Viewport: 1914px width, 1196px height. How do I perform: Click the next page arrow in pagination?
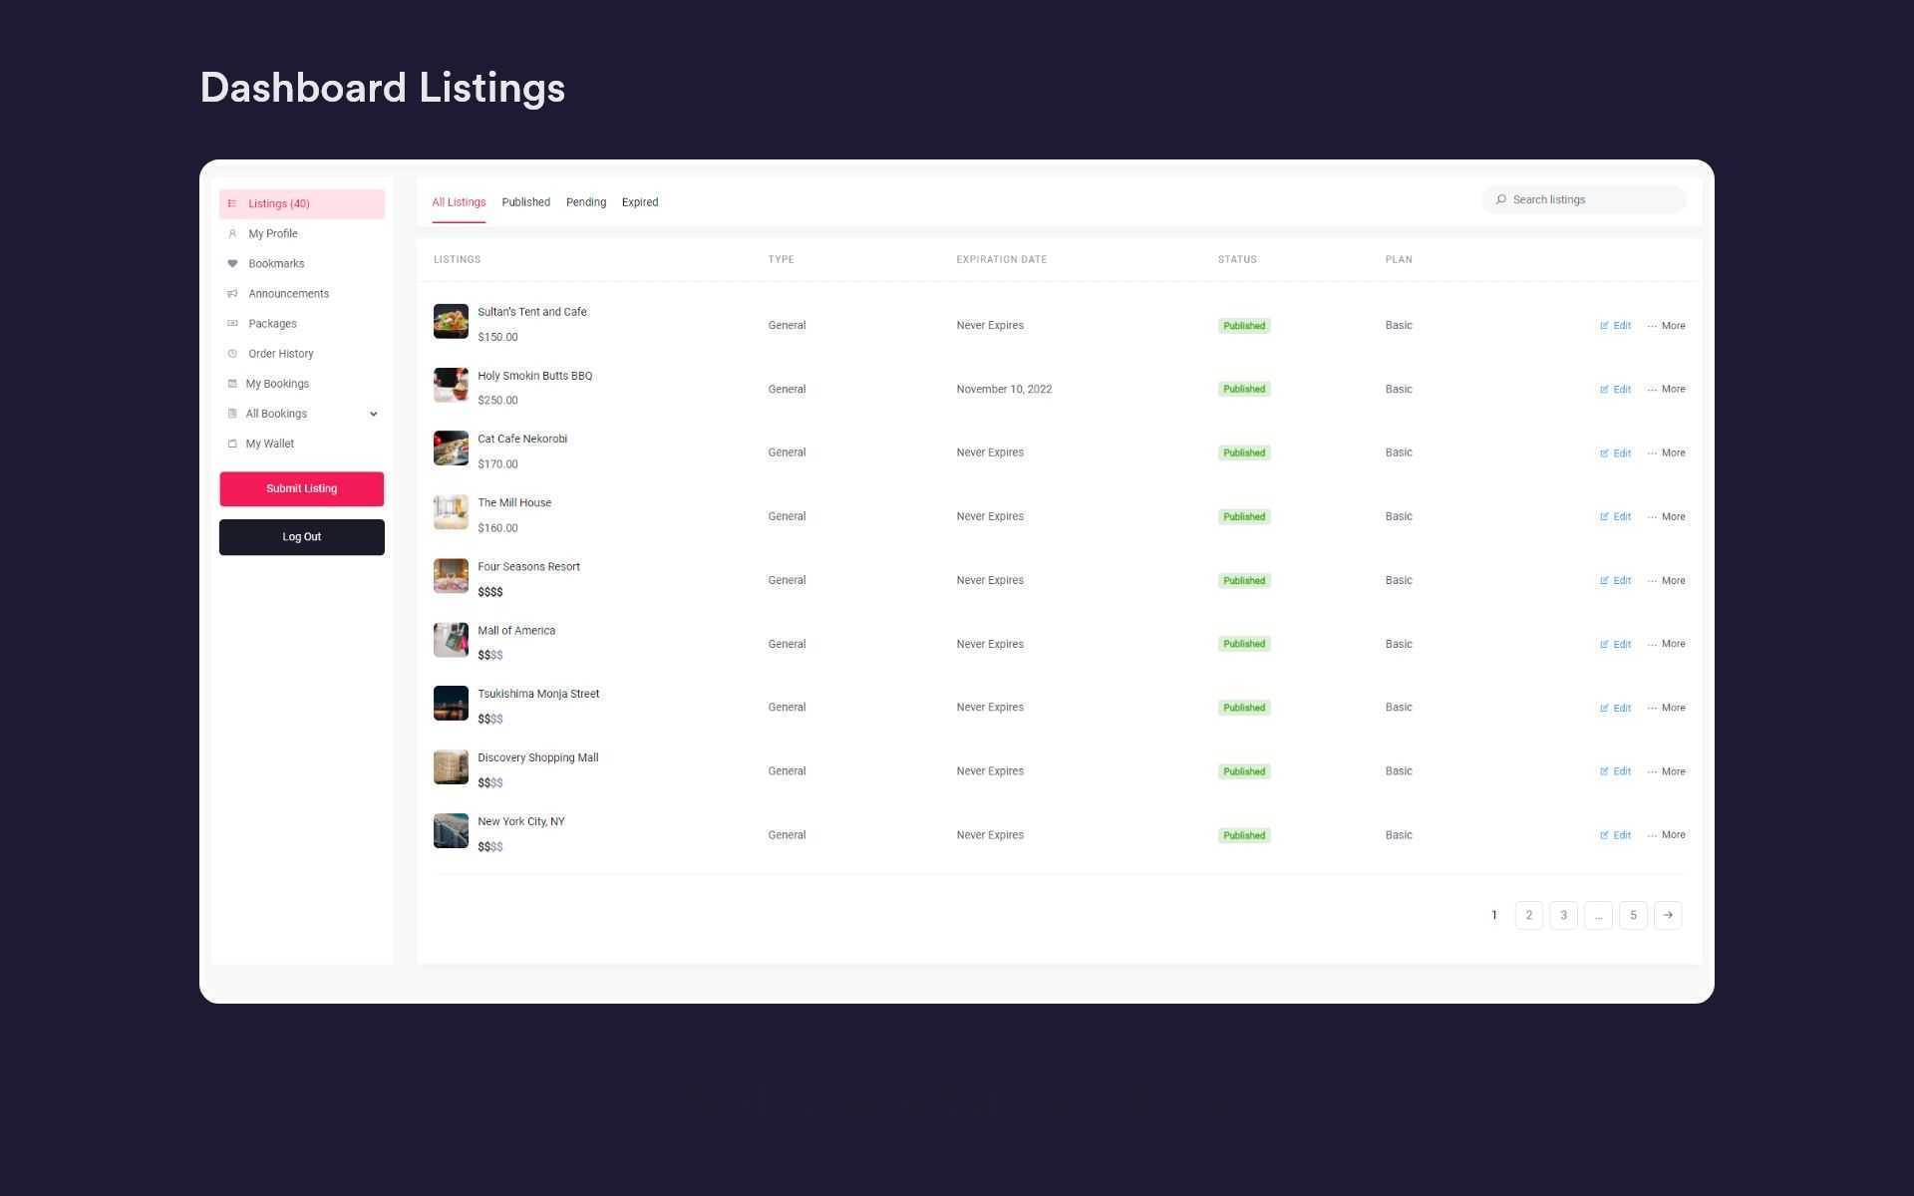(x=1667, y=915)
